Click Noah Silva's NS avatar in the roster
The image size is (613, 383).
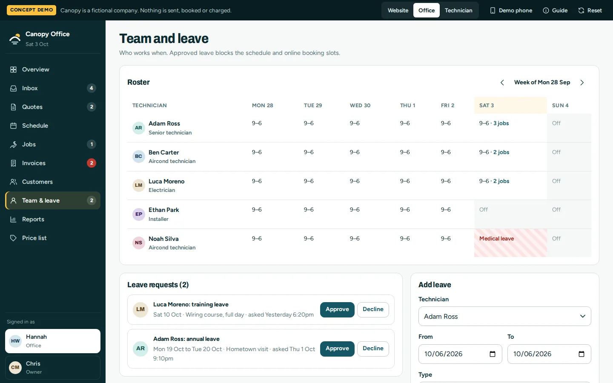[x=139, y=243]
